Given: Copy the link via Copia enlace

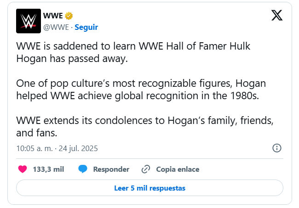Looking at the screenshot, I should [178, 169].
